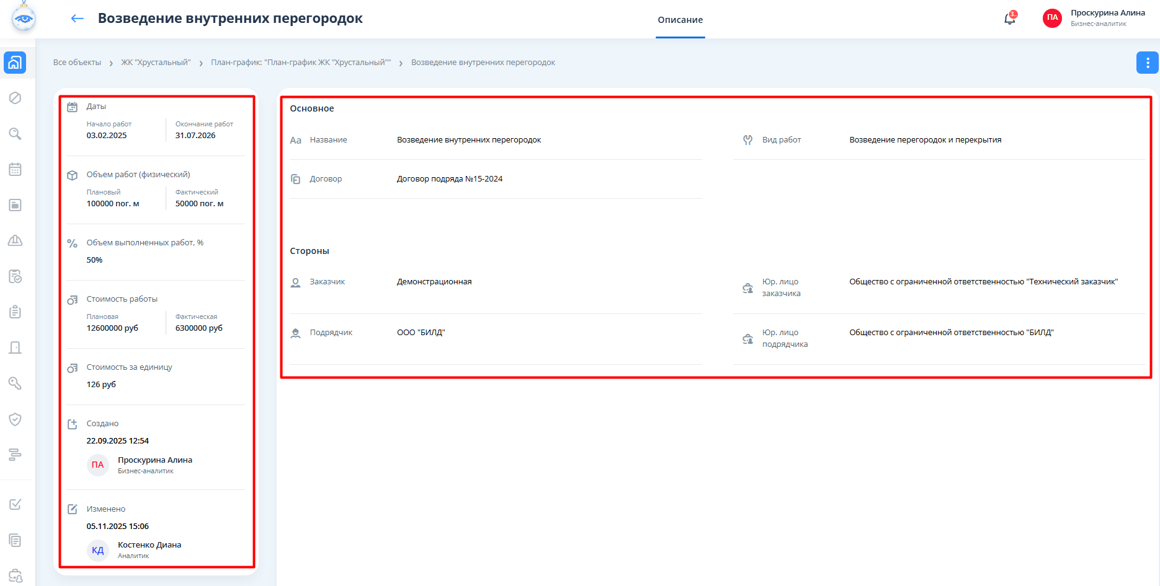Select the objects building icon in sidebar
The image size is (1160, 586).
15,63
